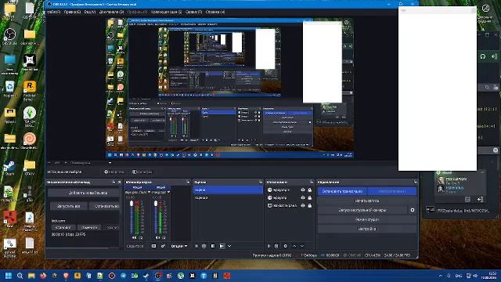Toggle lock of Браузер source
Screen dimensions: 501x282
pyautogui.click(x=310, y=197)
